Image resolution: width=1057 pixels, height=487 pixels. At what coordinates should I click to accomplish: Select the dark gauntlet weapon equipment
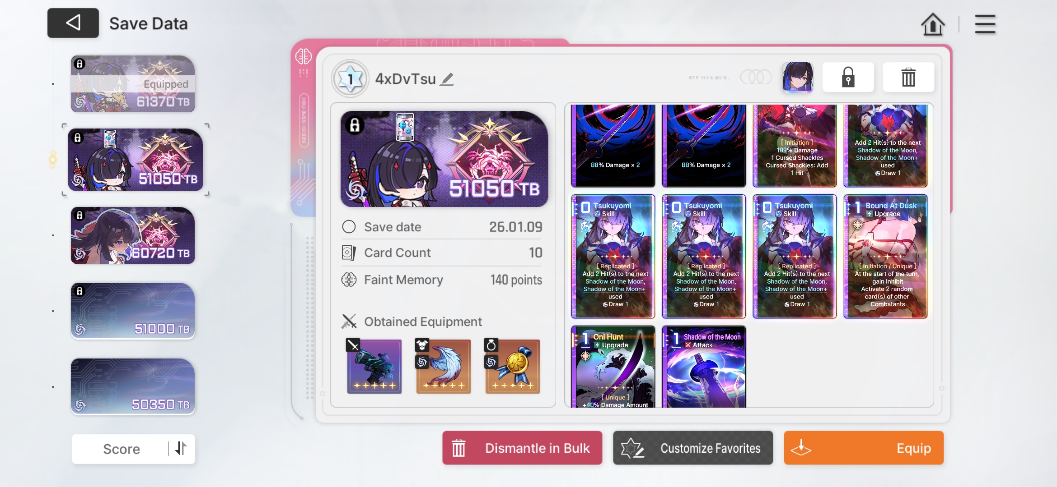tap(374, 366)
